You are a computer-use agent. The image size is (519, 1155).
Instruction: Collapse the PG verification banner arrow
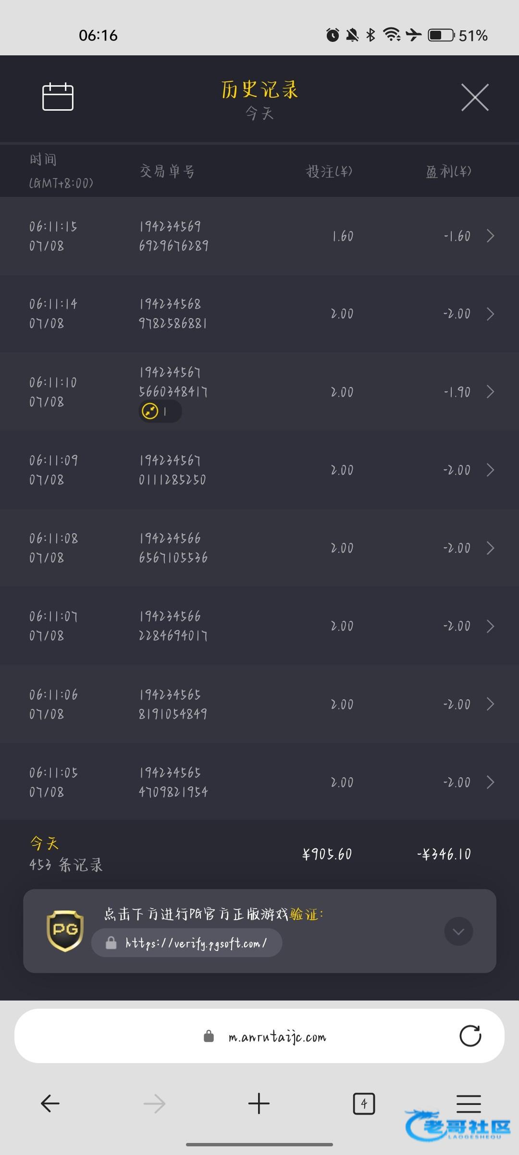pyautogui.click(x=458, y=932)
